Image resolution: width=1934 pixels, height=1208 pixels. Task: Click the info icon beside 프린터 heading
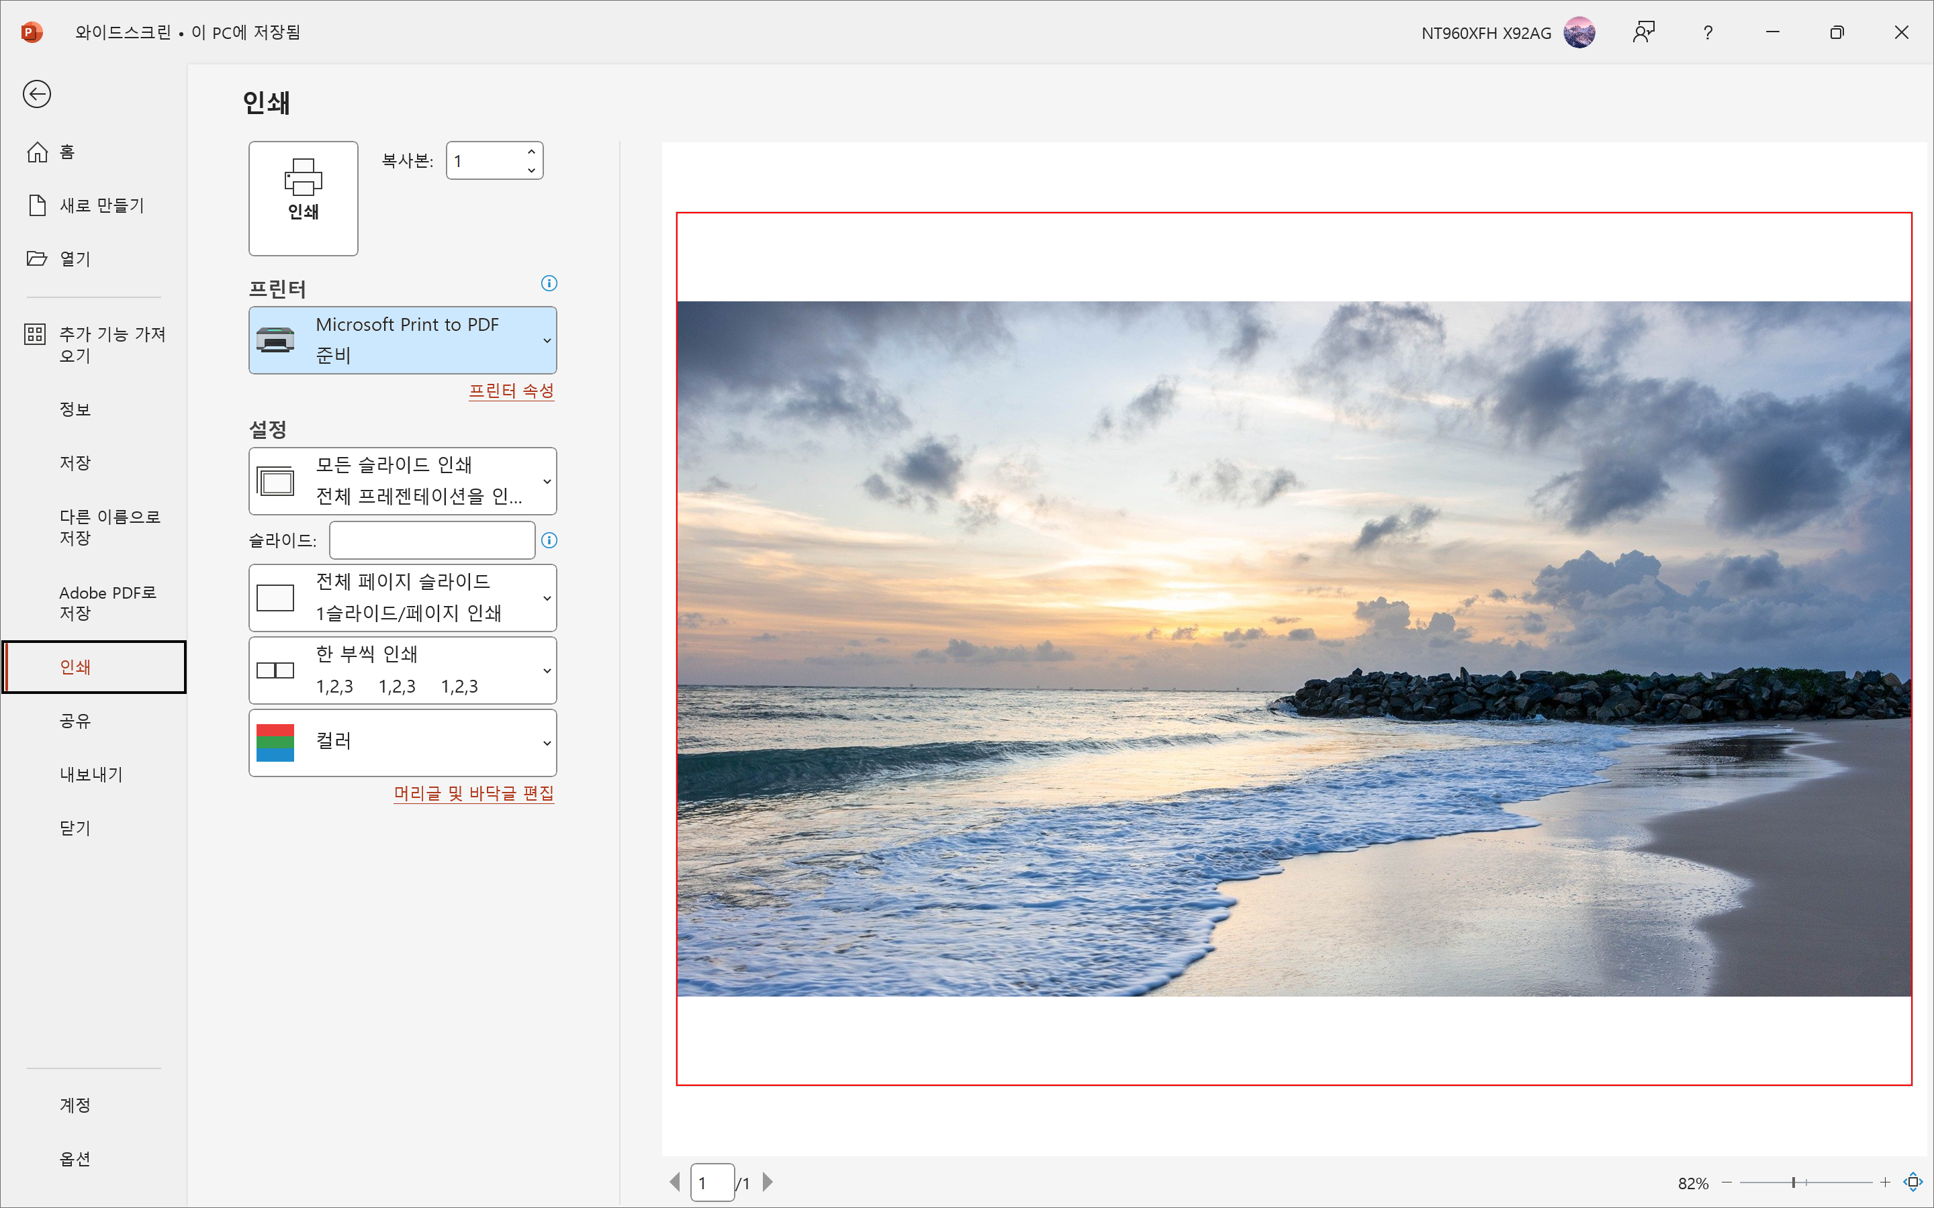(x=549, y=284)
